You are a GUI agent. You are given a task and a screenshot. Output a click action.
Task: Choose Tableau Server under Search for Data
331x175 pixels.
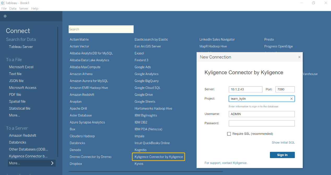21,47
